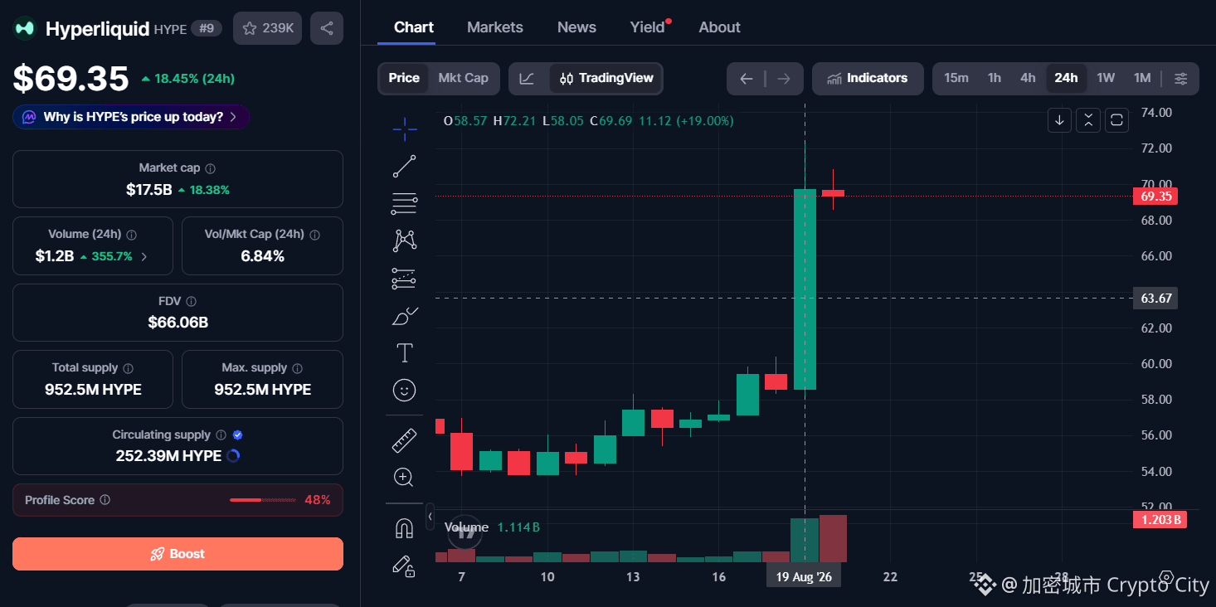This screenshot has height=607, width=1216.
Task: Select the ruler measure tool
Action: (x=404, y=440)
